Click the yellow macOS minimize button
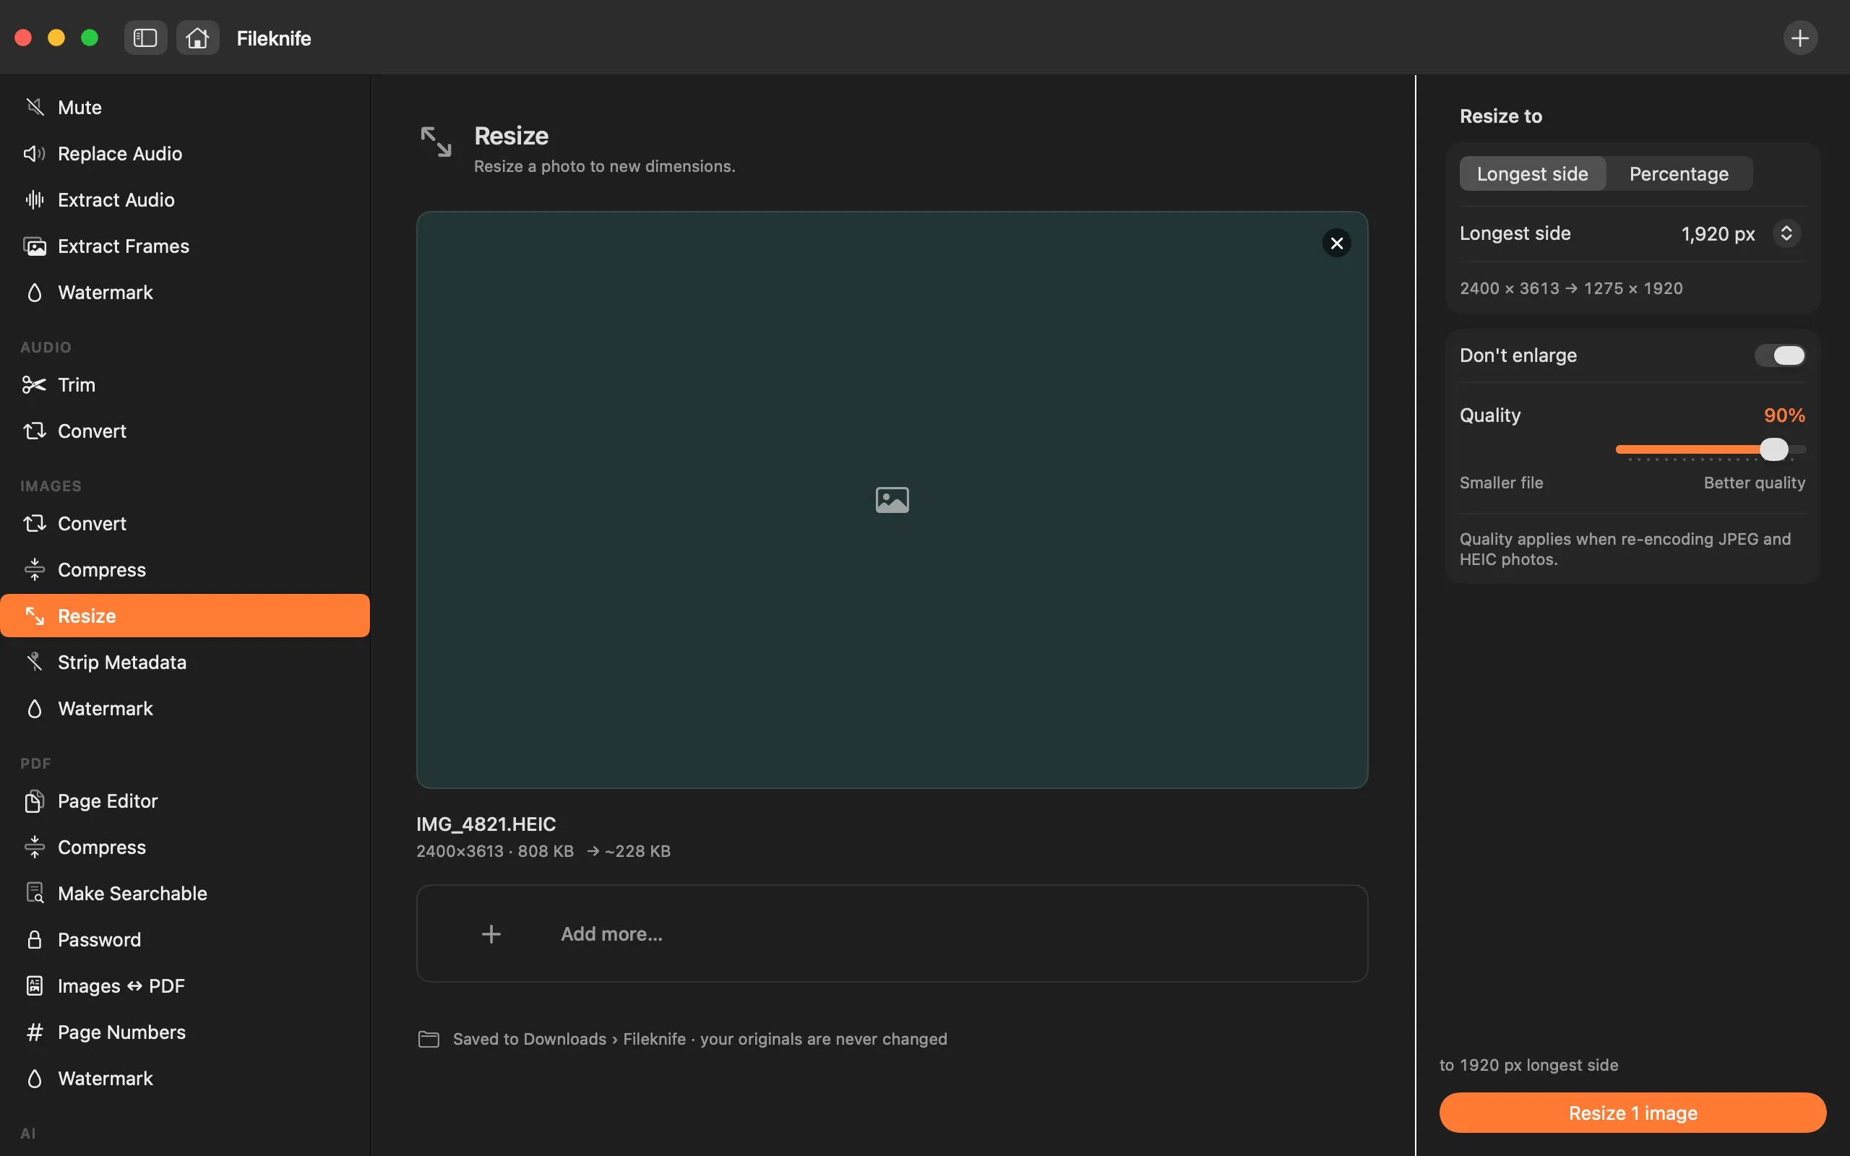The width and height of the screenshot is (1850, 1156). [x=56, y=38]
